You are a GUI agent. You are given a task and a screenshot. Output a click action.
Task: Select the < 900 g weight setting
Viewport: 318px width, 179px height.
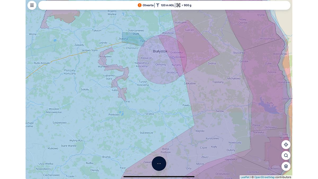187,5
